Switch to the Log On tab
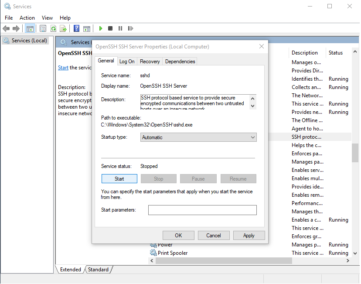Image resolution: width=361 pixels, height=284 pixels. (127, 62)
